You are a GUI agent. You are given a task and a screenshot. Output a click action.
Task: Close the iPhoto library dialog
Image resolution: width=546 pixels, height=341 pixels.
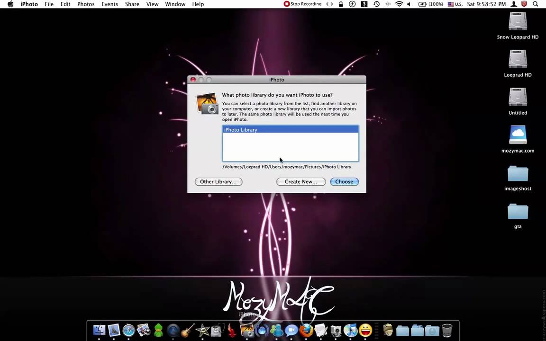point(193,80)
